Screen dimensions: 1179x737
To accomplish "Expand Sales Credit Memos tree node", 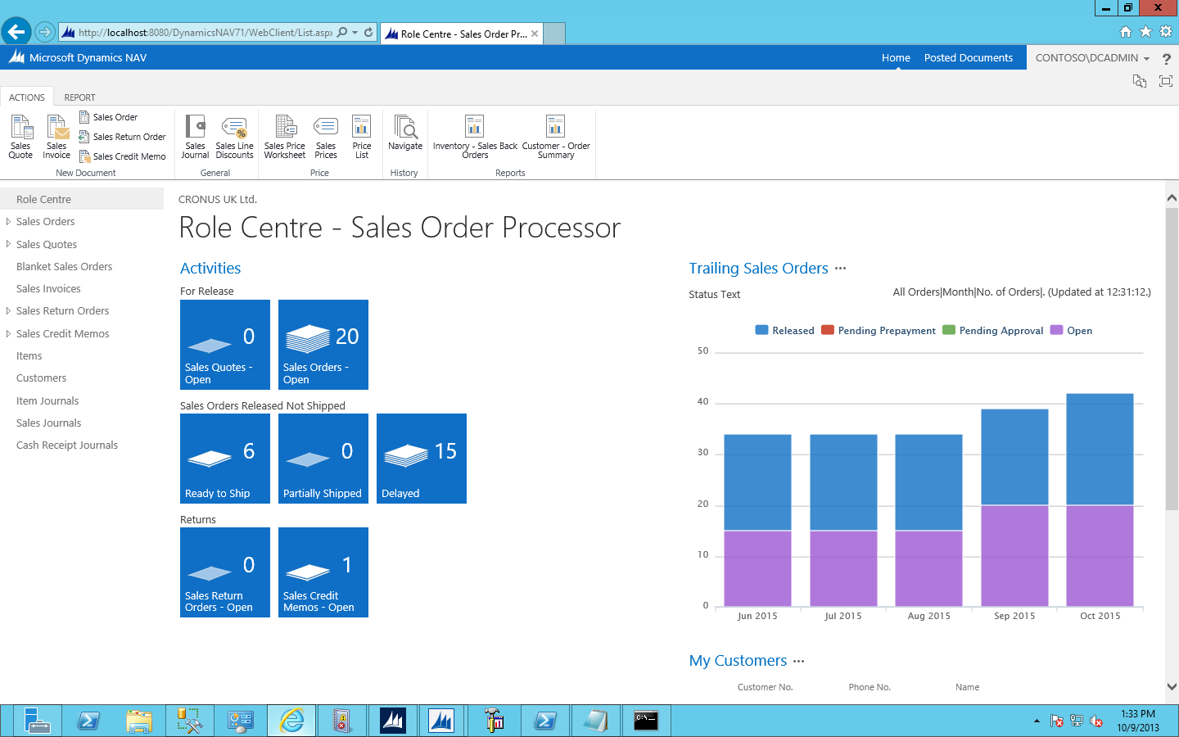I will [8, 333].
